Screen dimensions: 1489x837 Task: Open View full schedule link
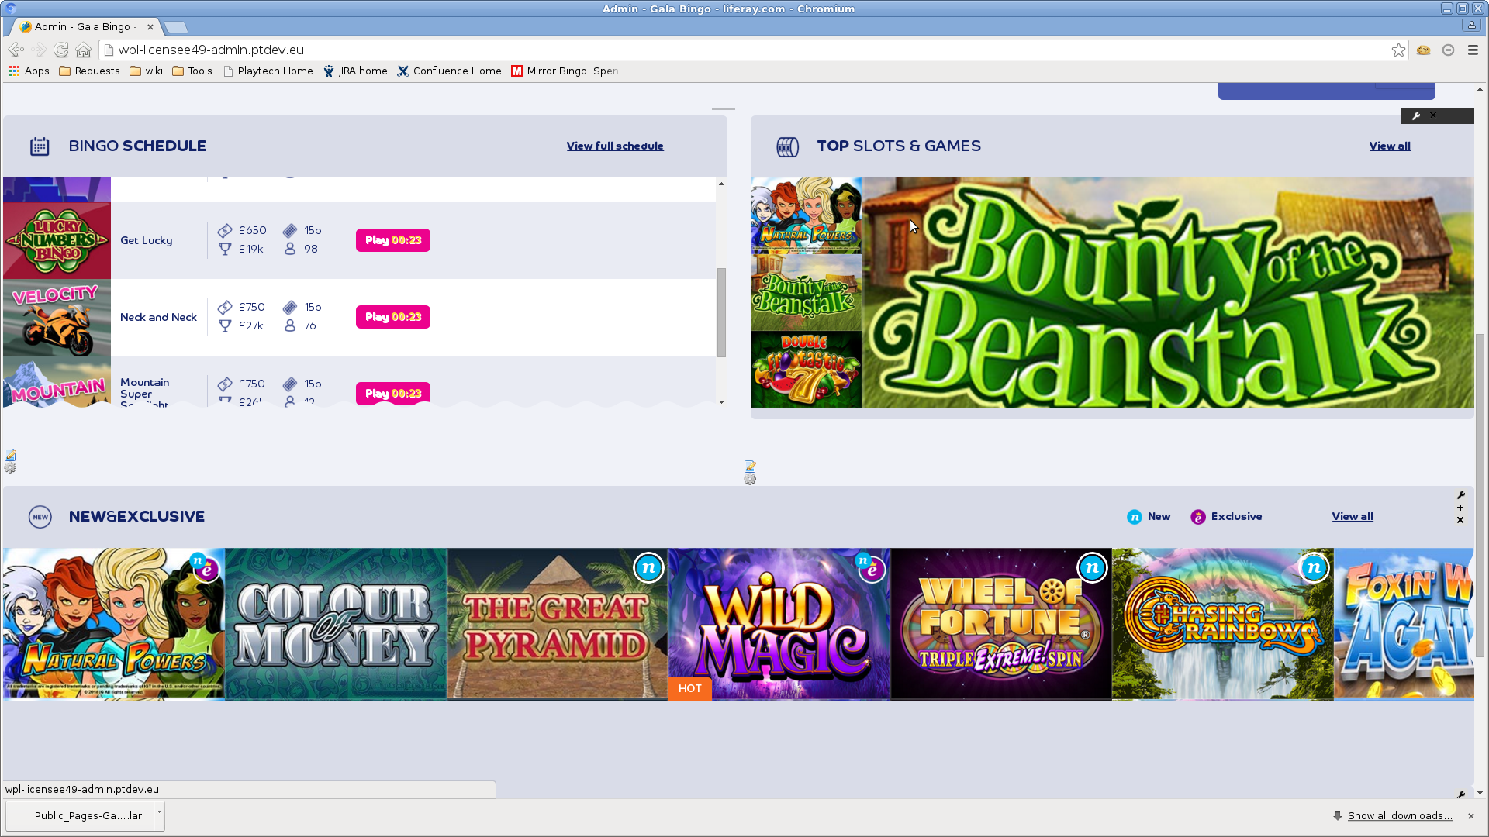615,146
